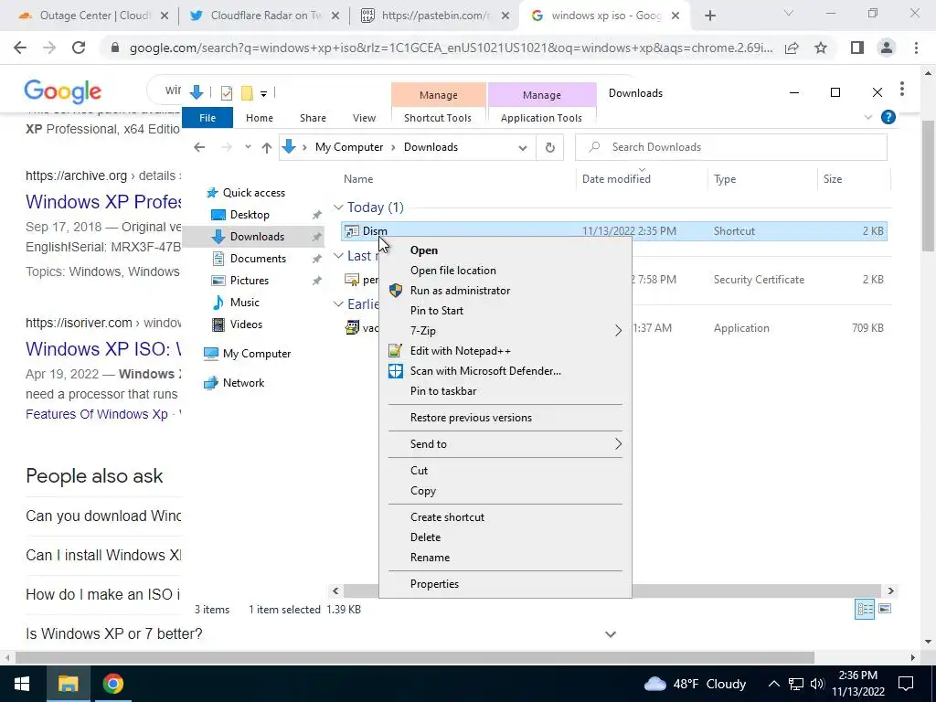Switch to the Home ribbon tab
936x702 pixels.
point(259,118)
